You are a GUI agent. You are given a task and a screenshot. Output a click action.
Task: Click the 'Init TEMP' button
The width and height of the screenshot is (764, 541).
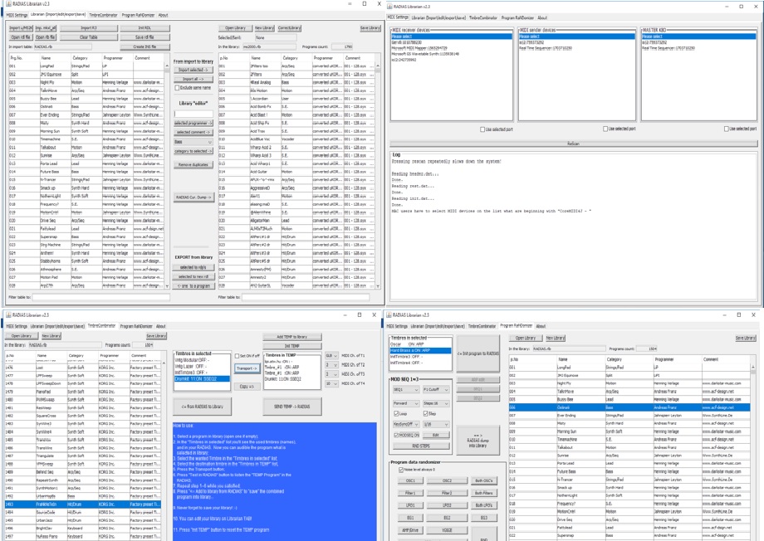tap(292, 346)
